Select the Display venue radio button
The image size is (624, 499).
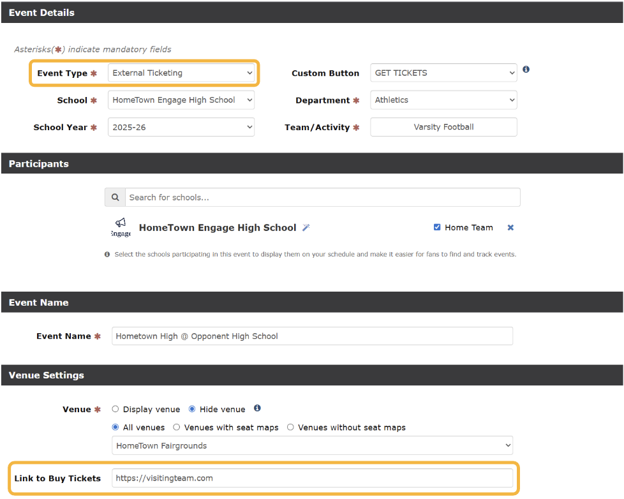click(115, 409)
